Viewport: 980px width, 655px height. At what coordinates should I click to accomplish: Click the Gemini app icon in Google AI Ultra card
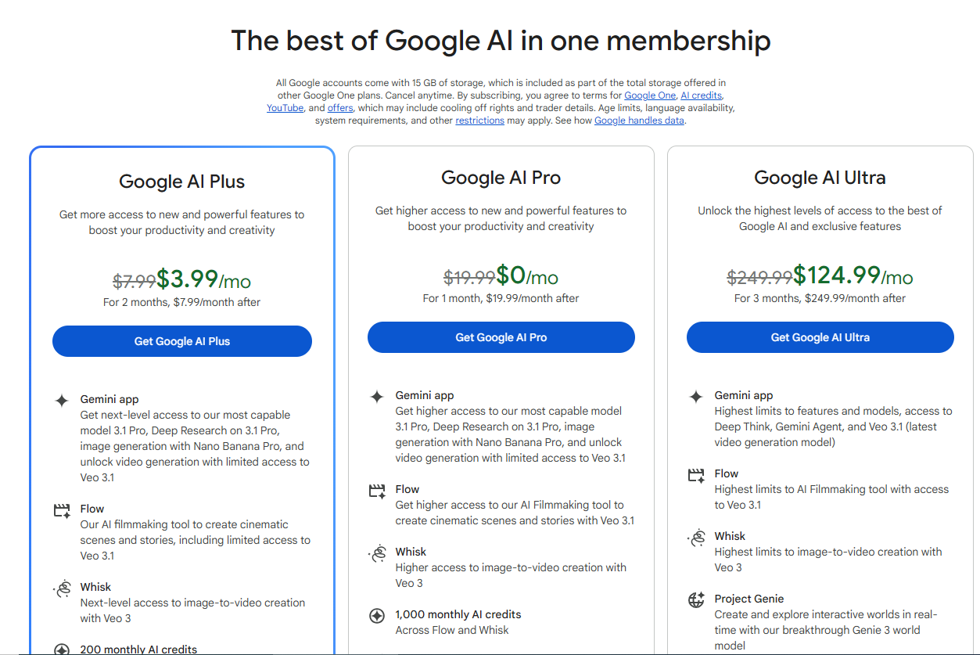point(695,395)
